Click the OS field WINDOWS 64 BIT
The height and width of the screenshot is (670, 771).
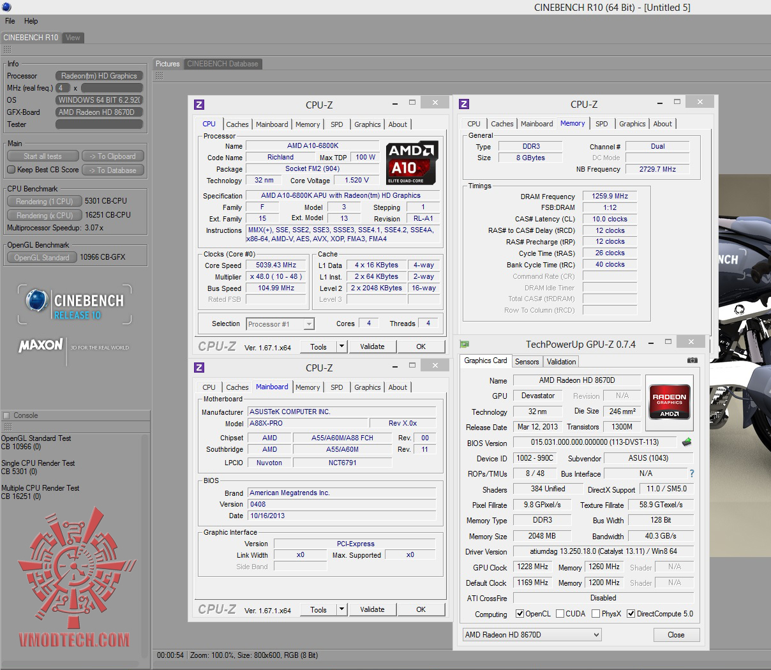(x=99, y=100)
